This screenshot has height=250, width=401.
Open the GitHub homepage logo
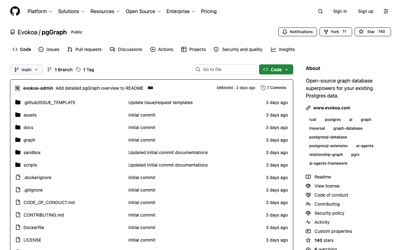pyautogui.click(x=15, y=11)
